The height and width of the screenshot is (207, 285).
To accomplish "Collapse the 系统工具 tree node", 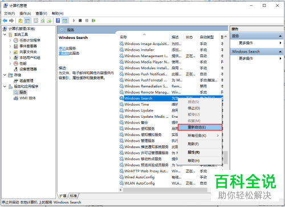I will [x=5, y=34].
